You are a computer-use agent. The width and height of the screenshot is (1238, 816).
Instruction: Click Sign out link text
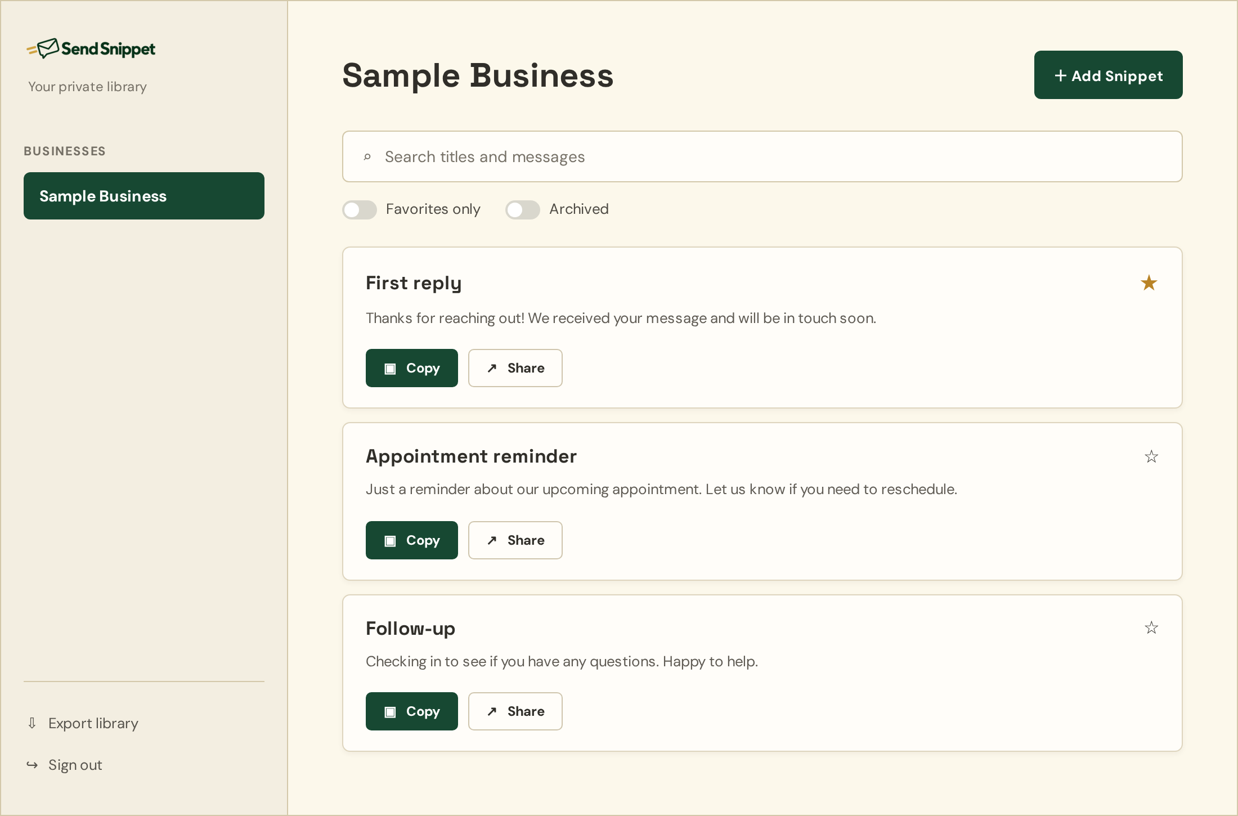tap(75, 765)
